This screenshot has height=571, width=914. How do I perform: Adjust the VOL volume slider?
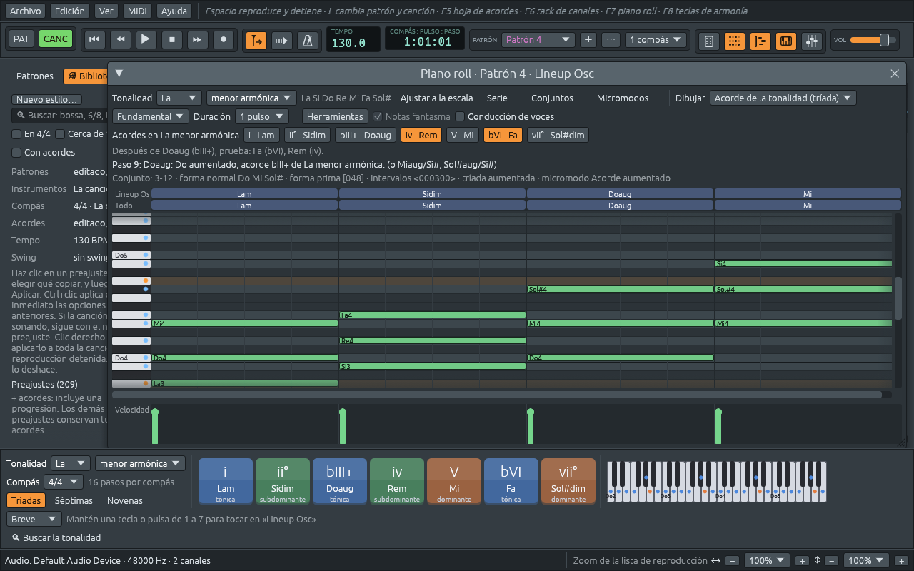[874, 40]
